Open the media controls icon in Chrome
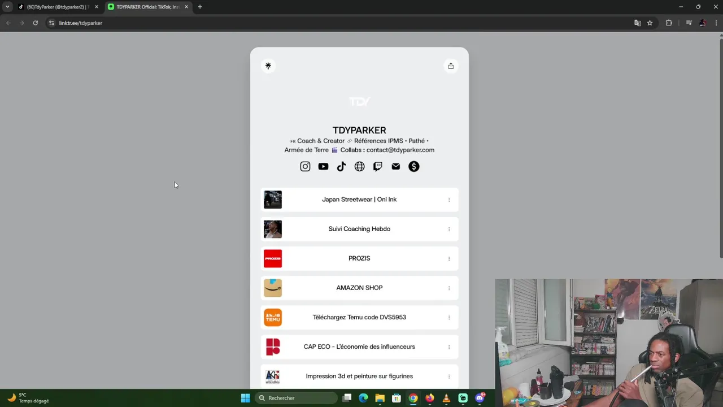723x407 pixels. (x=689, y=23)
